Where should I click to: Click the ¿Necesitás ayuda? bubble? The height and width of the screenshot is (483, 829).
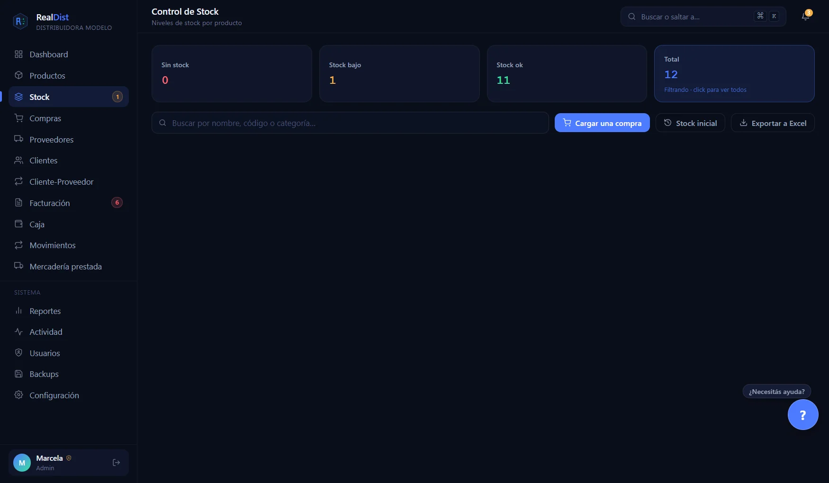tap(777, 392)
